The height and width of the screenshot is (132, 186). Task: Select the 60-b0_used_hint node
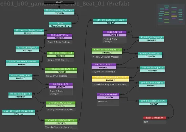click(x=21, y=77)
